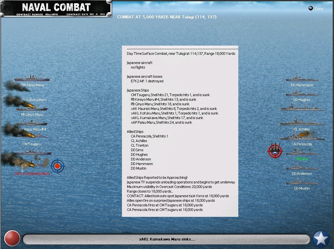Select the DD Hughes ship silhouette
The width and height of the screenshot is (334, 249).
pos(302,93)
